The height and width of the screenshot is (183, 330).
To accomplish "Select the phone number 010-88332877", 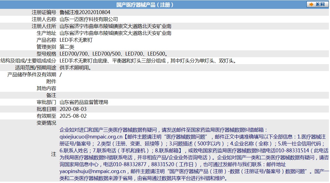I will tap(129, 164).
